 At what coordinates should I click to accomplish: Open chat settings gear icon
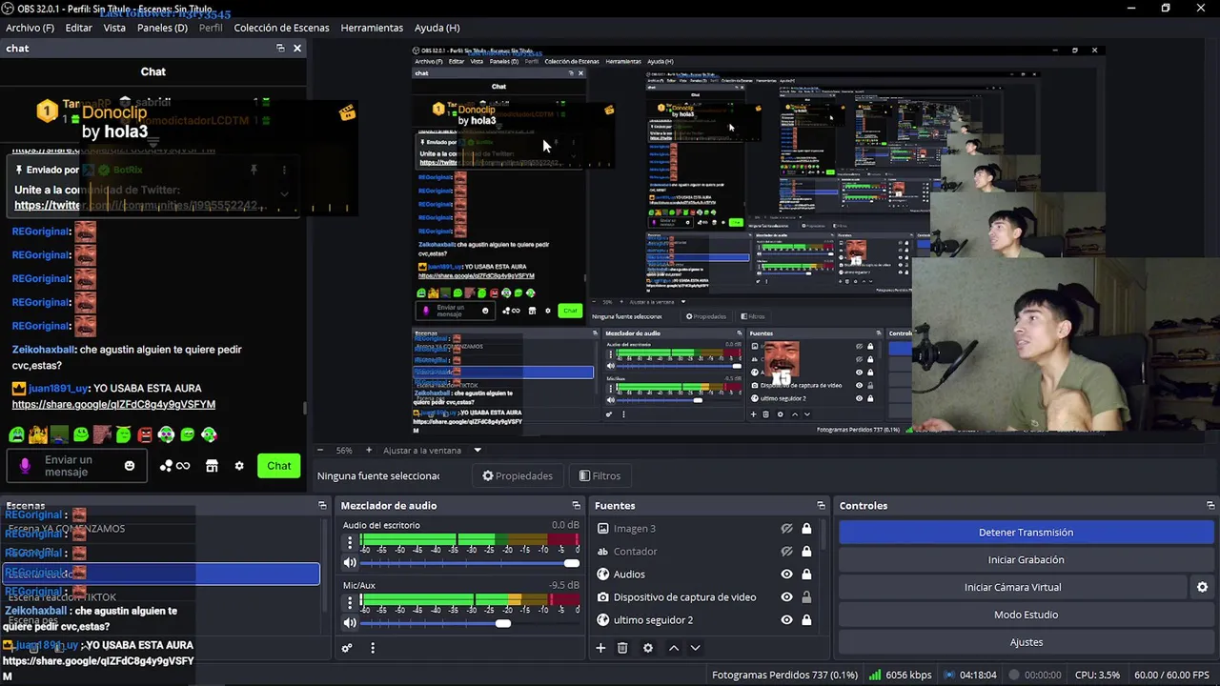[x=239, y=466]
